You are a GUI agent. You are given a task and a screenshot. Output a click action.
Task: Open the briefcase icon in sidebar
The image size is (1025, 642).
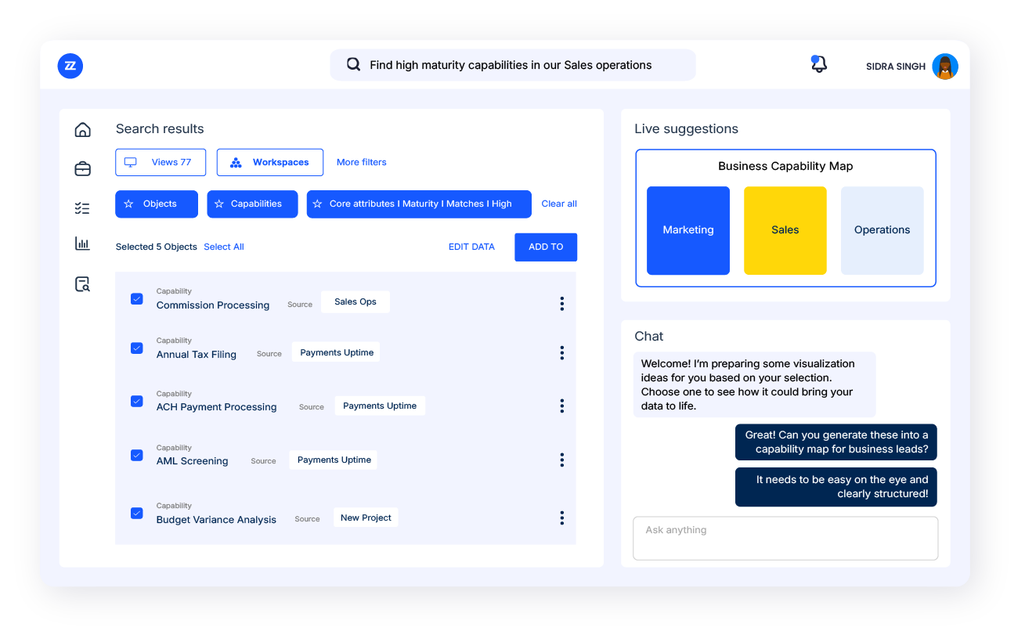(x=82, y=168)
